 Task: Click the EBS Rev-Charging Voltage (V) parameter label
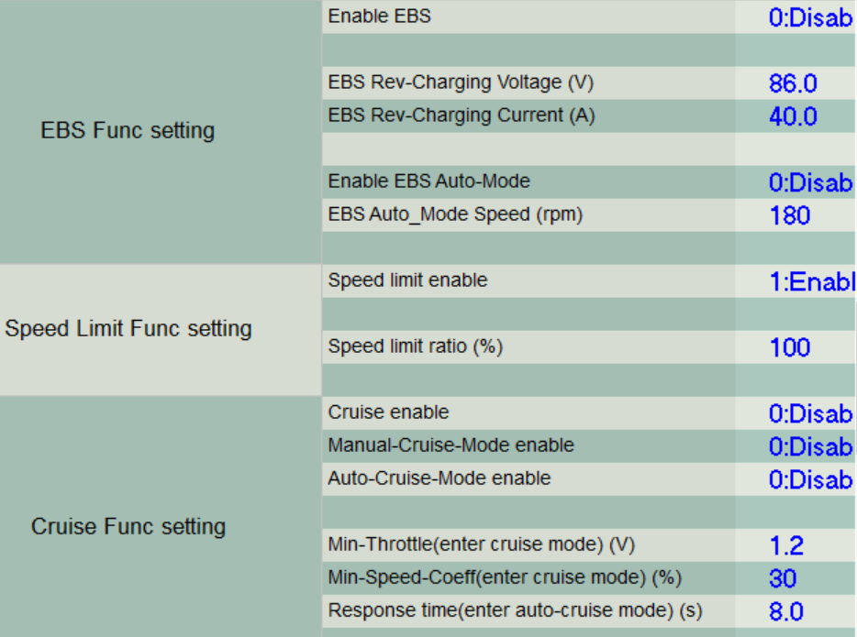pyautogui.click(x=461, y=82)
